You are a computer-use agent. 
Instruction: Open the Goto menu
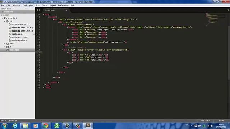(x=38, y=5)
